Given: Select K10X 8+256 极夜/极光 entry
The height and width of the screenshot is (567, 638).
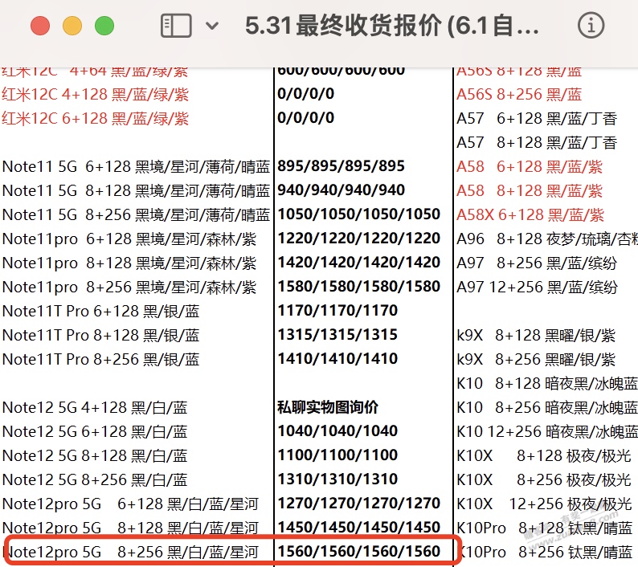Looking at the screenshot, I should click(x=544, y=480).
